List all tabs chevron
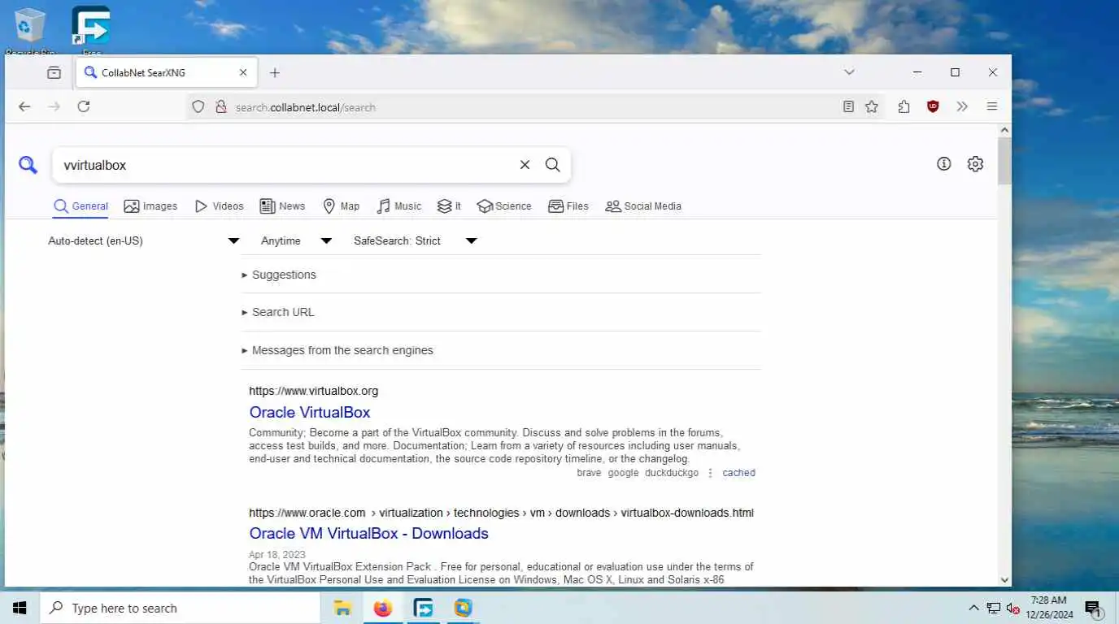The image size is (1119, 624). [849, 72]
